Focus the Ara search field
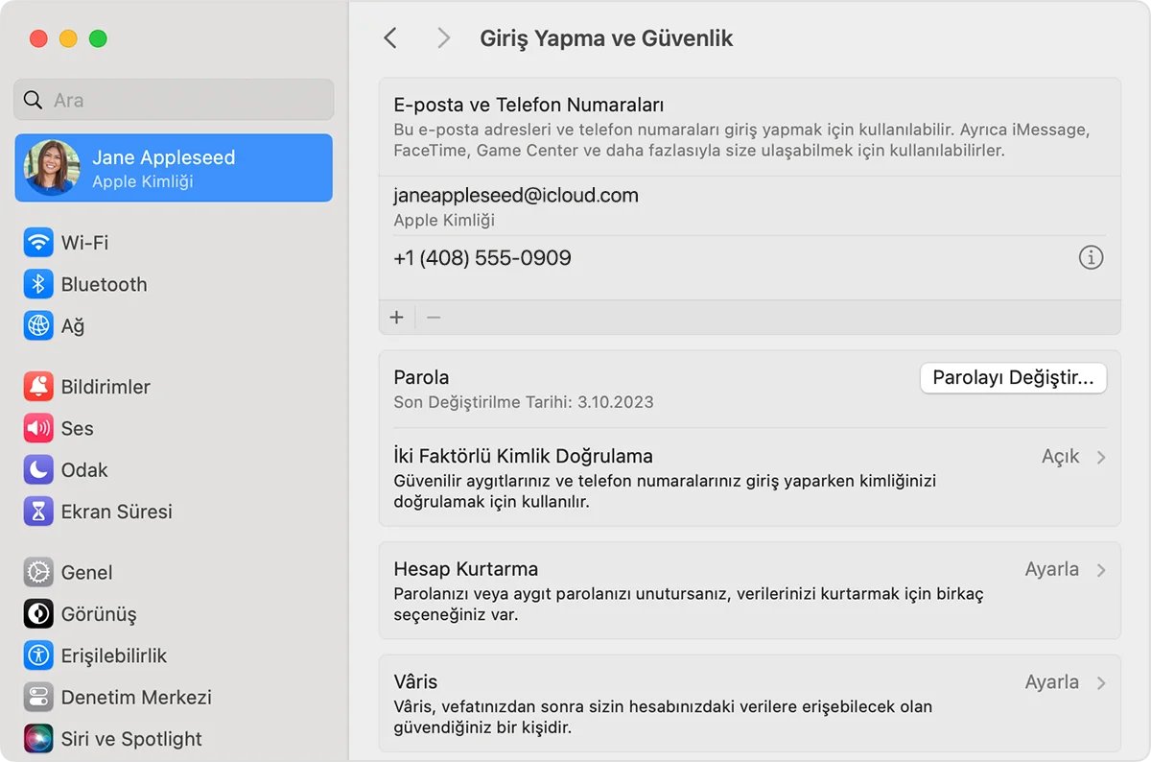Screen dimensions: 1151x762 [174, 100]
